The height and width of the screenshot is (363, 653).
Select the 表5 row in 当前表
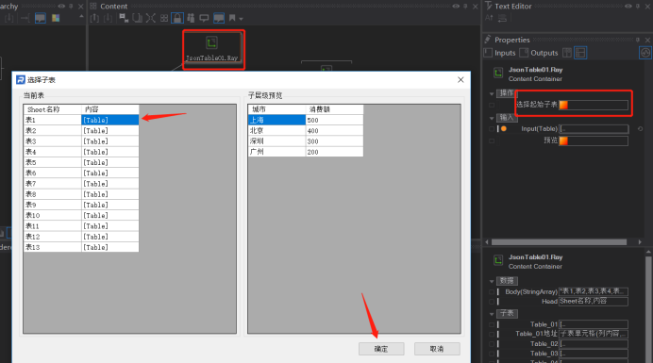tap(81, 162)
